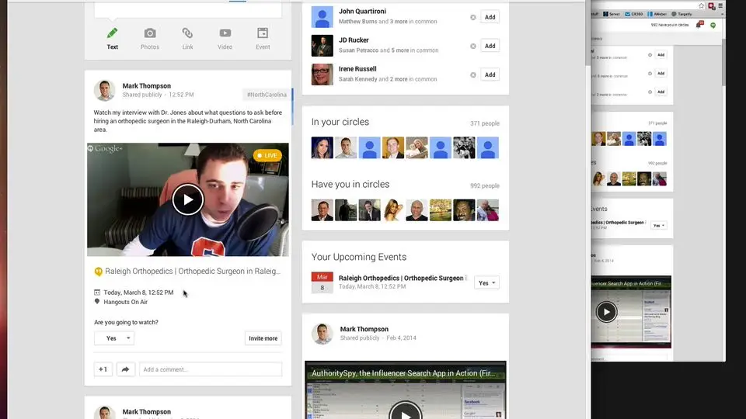Viewport: 746px width, 419px height.
Task: Open Mark Thompson's avatar on interview post
Action: tap(104, 90)
